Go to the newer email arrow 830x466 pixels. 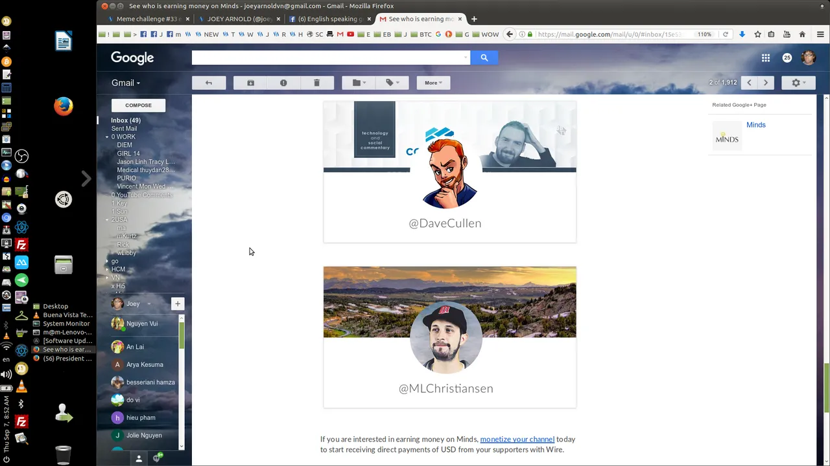[x=749, y=83]
